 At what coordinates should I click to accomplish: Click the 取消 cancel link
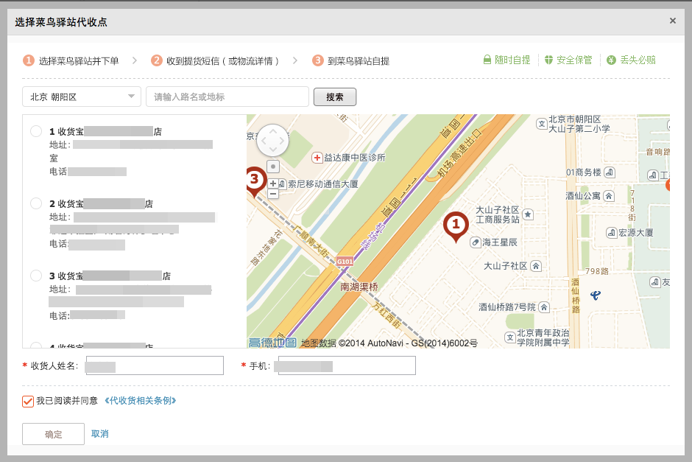(x=100, y=434)
